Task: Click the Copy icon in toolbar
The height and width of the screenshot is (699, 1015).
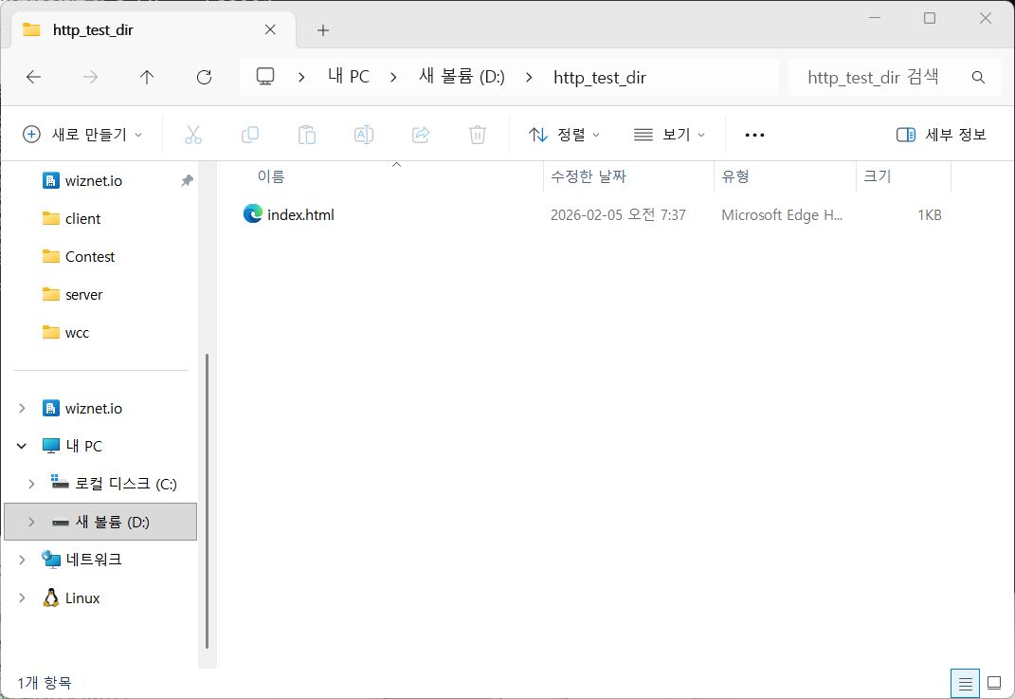Action: (x=250, y=135)
